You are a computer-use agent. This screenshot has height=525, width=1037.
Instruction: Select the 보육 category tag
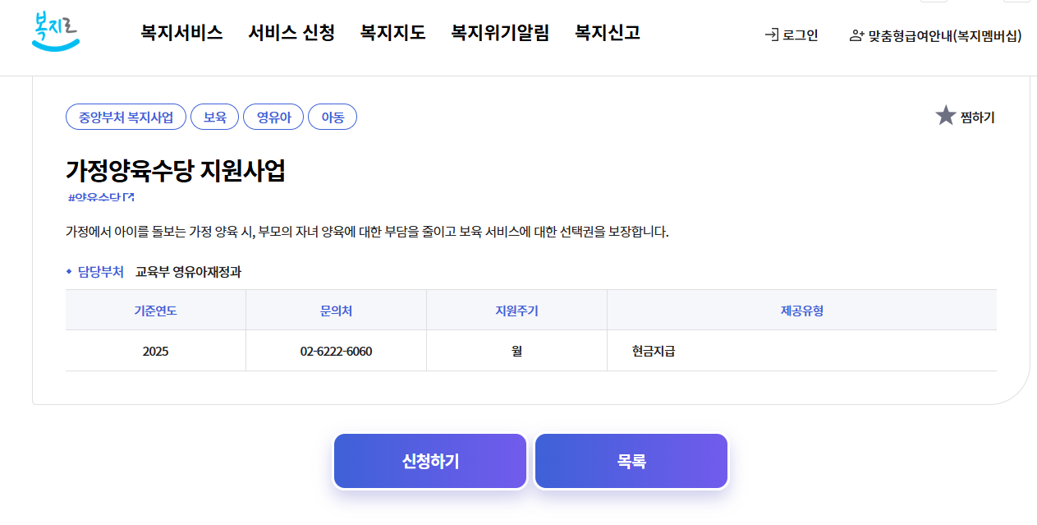(214, 116)
